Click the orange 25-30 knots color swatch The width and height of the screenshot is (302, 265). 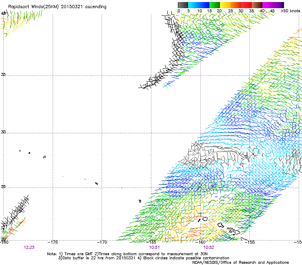pyautogui.click(x=236, y=5)
